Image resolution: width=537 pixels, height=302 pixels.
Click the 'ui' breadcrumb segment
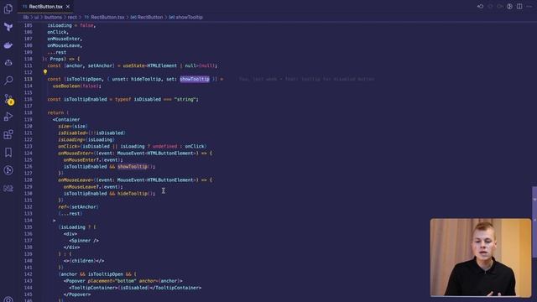coord(36,17)
